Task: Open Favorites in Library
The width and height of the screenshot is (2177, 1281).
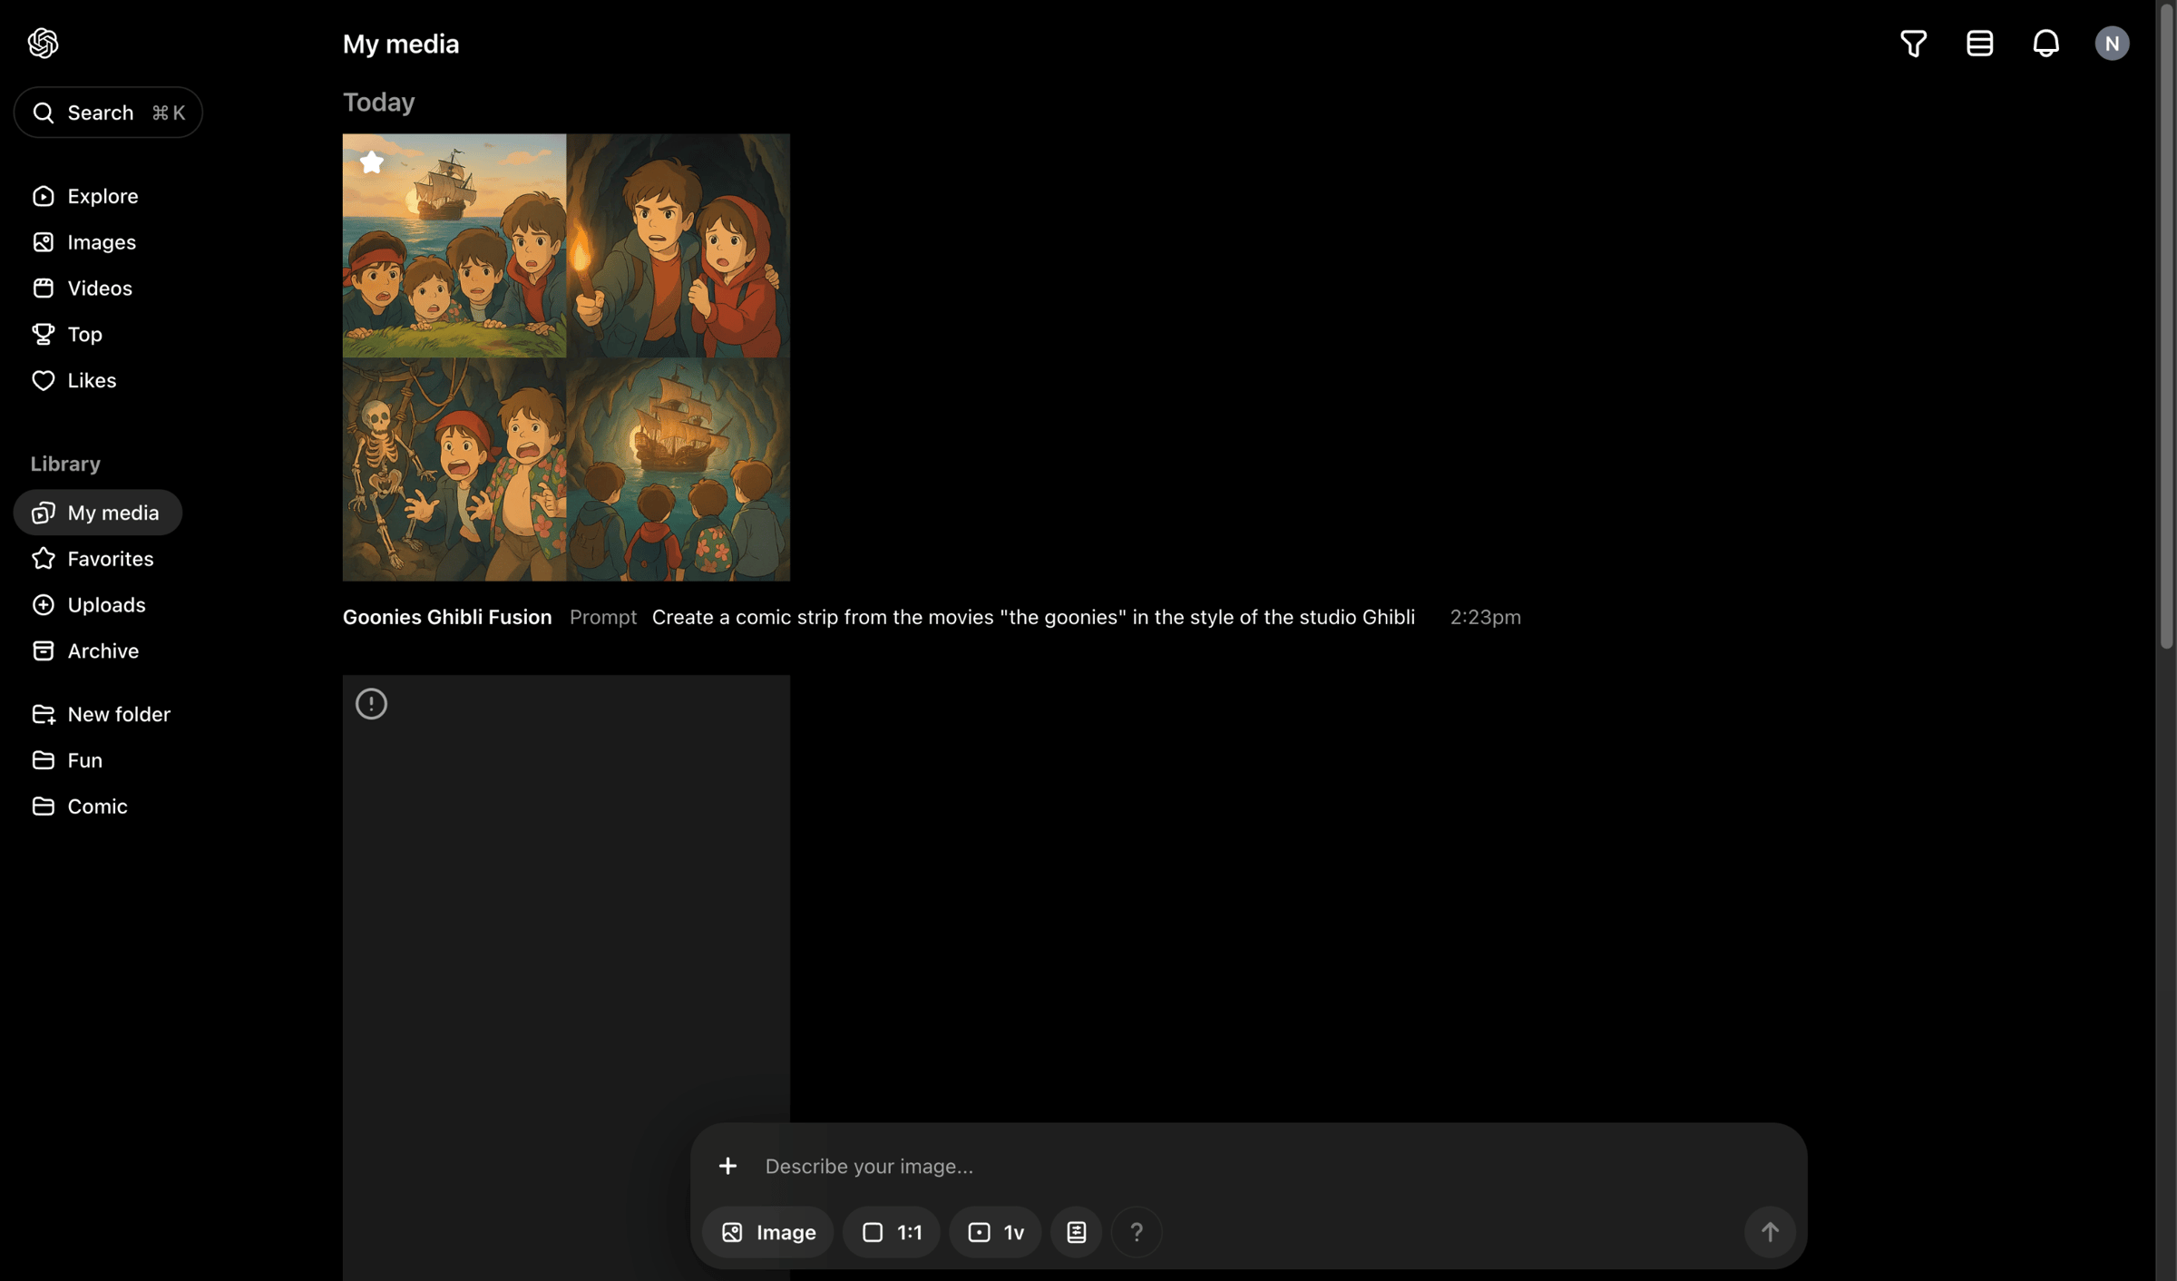Action: [93, 559]
